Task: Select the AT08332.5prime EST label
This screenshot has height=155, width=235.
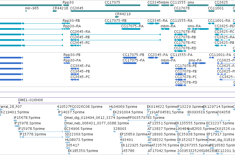Action: (x=162, y=140)
